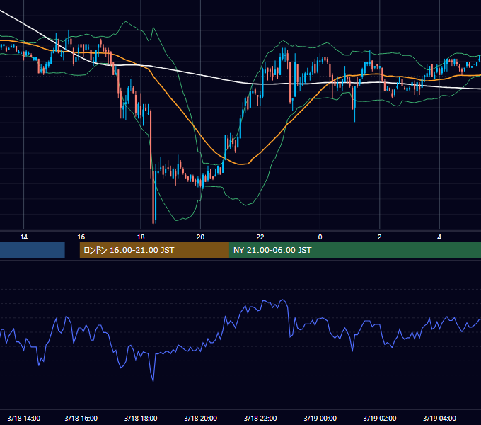Click the 3/18 14:00 time label
The height and width of the screenshot is (425, 481).
click(23, 418)
